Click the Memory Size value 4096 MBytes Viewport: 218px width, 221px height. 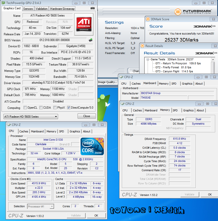coord(148,124)
